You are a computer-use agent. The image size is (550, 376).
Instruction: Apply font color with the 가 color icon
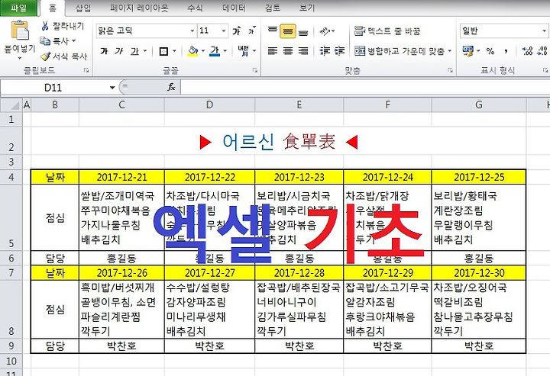(215, 51)
